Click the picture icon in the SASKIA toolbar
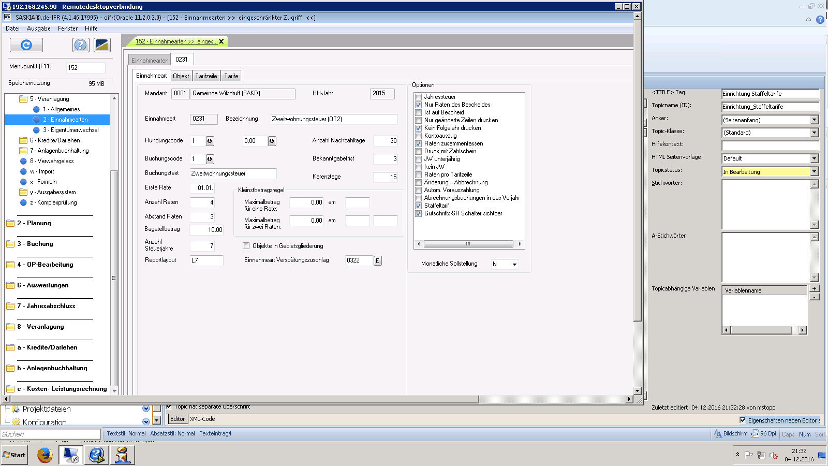828x466 pixels. click(102, 45)
